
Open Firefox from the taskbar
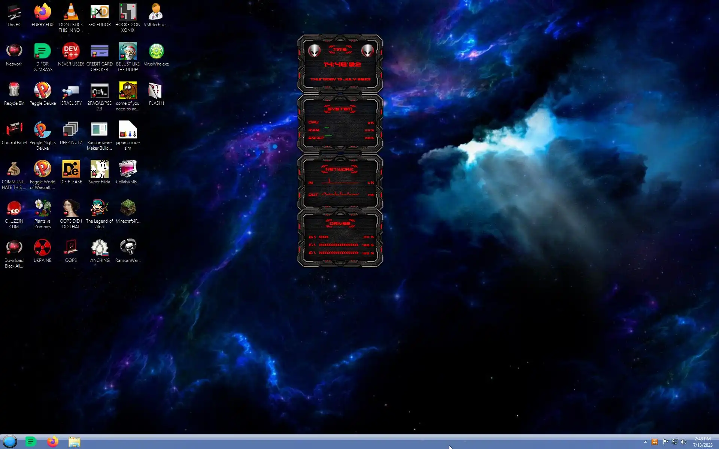point(53,442)
